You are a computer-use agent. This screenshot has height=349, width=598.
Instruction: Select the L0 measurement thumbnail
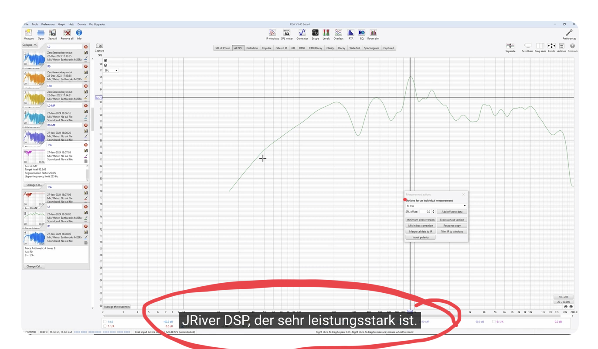click(x=34, y=58)
